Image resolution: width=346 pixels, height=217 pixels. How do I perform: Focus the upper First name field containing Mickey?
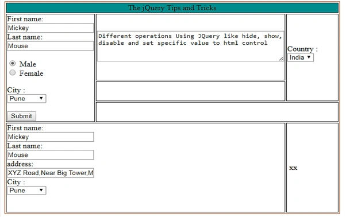click(51, 28)
